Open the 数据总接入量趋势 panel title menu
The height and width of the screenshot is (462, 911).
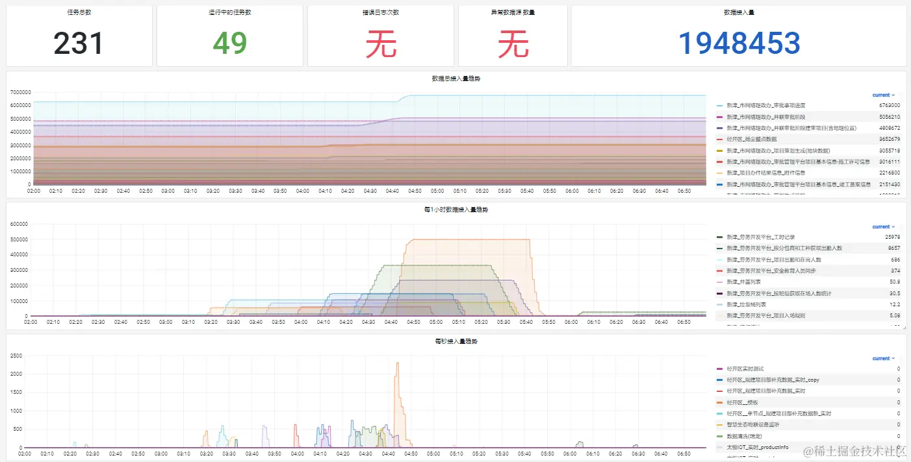(x=456, y=78)
